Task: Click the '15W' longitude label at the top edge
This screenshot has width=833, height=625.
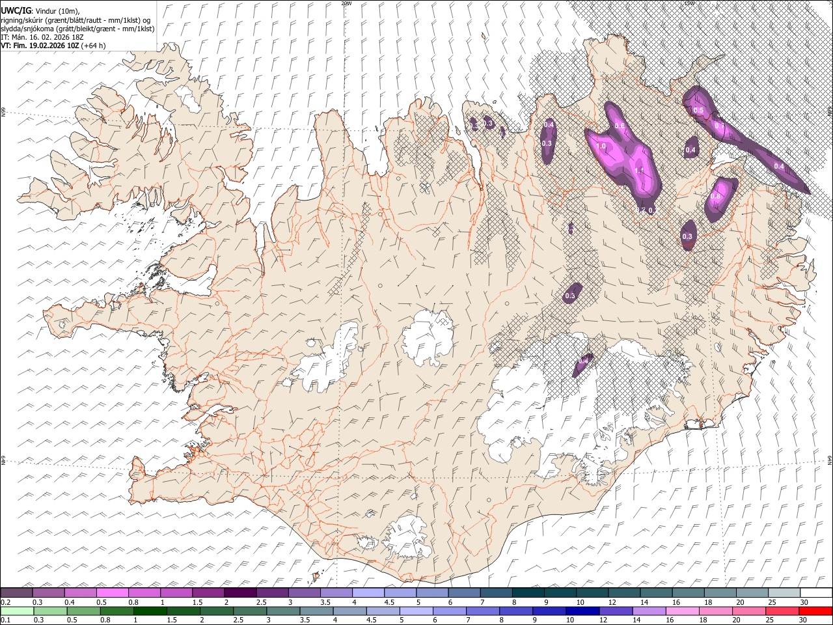Action: tap(689, 3)
